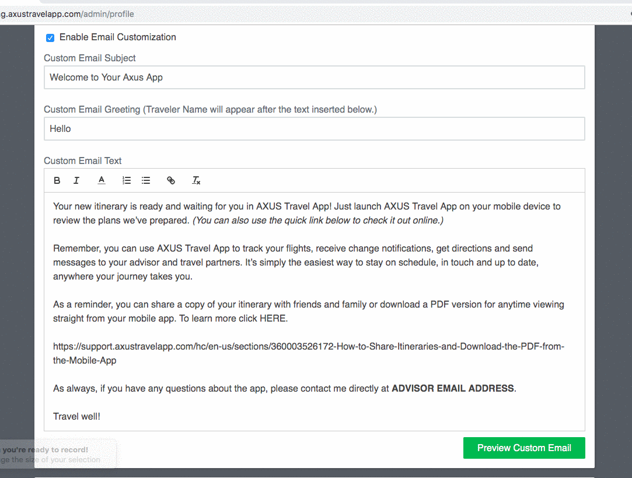Click paragraph starting 'As a reminder'
Screen dimensions: 632x478
pos(308,312)
